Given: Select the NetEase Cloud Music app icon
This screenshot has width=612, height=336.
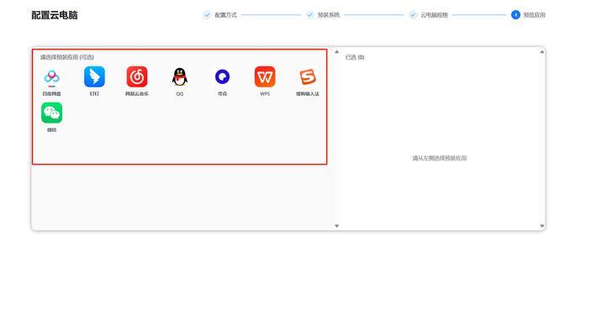Looking at the screenshot, I should point(137,76).
